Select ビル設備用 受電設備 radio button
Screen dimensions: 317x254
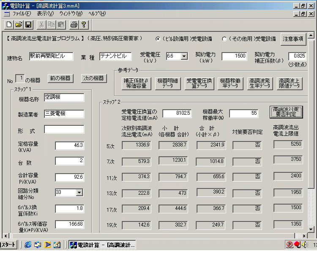(158, 39)
